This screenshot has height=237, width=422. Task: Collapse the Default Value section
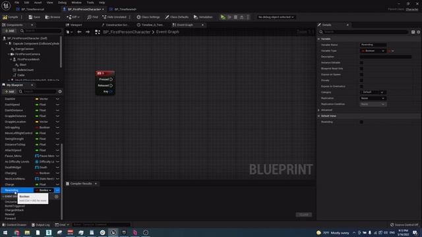click(318, 116)
